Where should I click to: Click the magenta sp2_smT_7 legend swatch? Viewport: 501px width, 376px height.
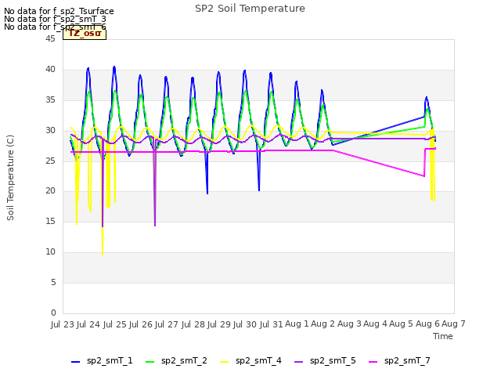[373, 362]
